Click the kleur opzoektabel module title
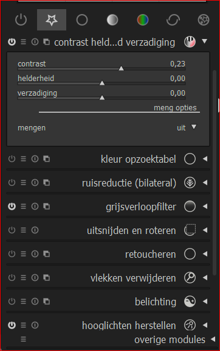The image size is (220, 351). point(138,159)
